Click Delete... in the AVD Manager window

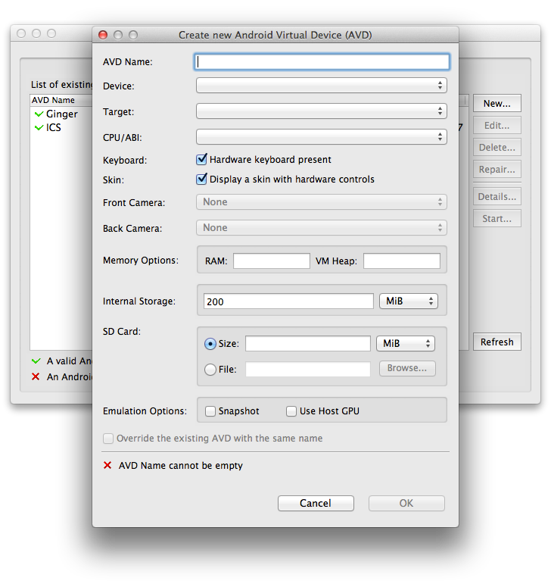point(497,148)
